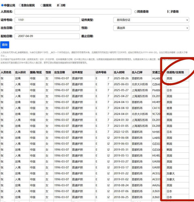The height and width of the screenshot is (202, 194).
Task: Click the 出入口岸 column header
Action: (x=137, y=72)
